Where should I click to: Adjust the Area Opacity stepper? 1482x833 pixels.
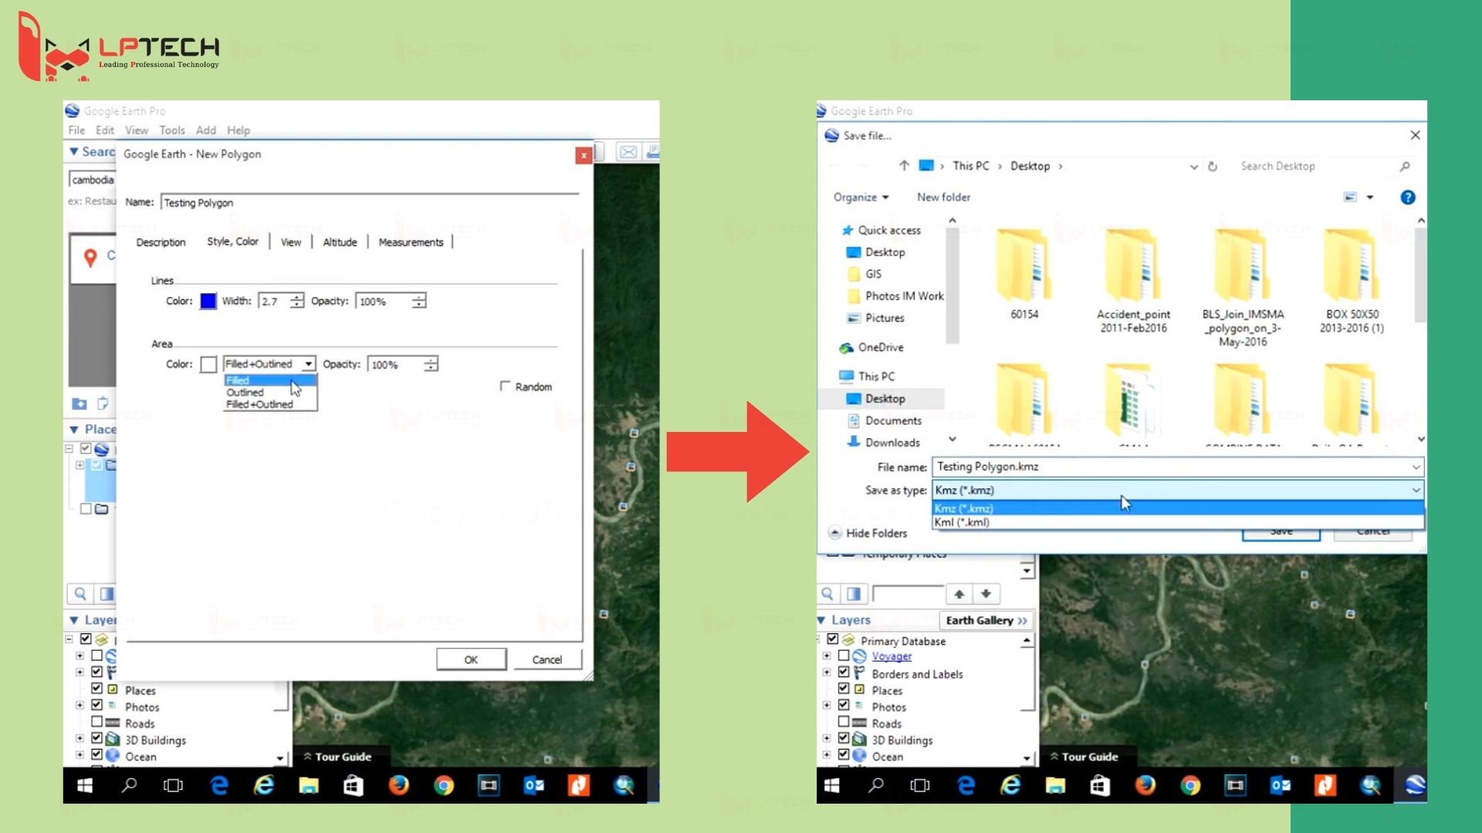[431, 364]
